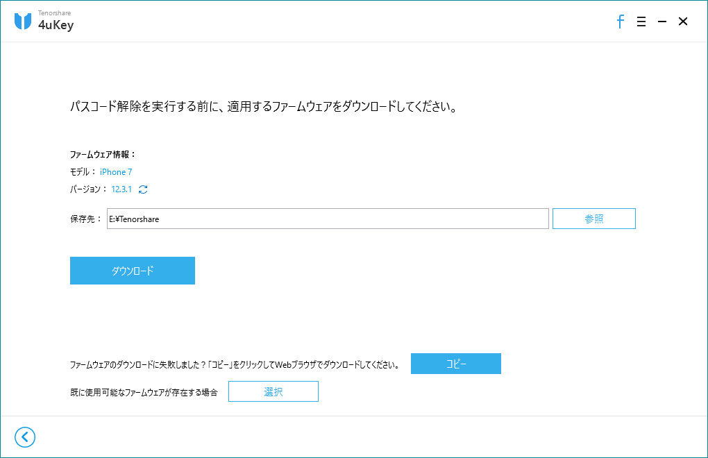Click the back chevron to return to device screen
The height and width of the screenshot is (458, 708).
25,437
